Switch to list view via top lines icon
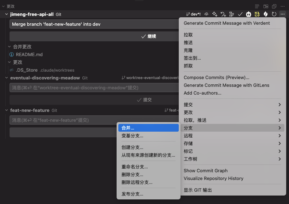The image size is (289, 204). coord(257,6)
